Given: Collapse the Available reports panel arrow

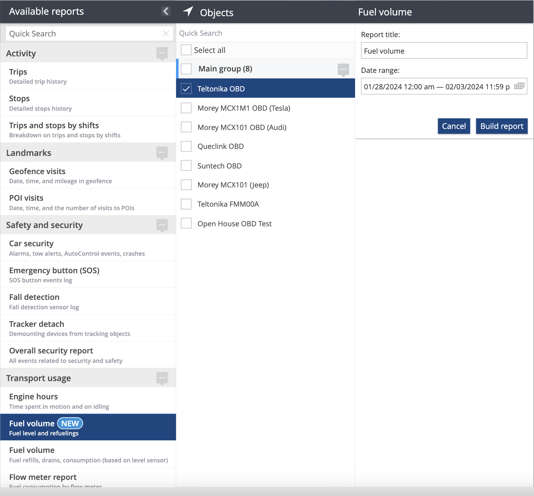Looking at the screenshot, I should [x=166, y=11].
